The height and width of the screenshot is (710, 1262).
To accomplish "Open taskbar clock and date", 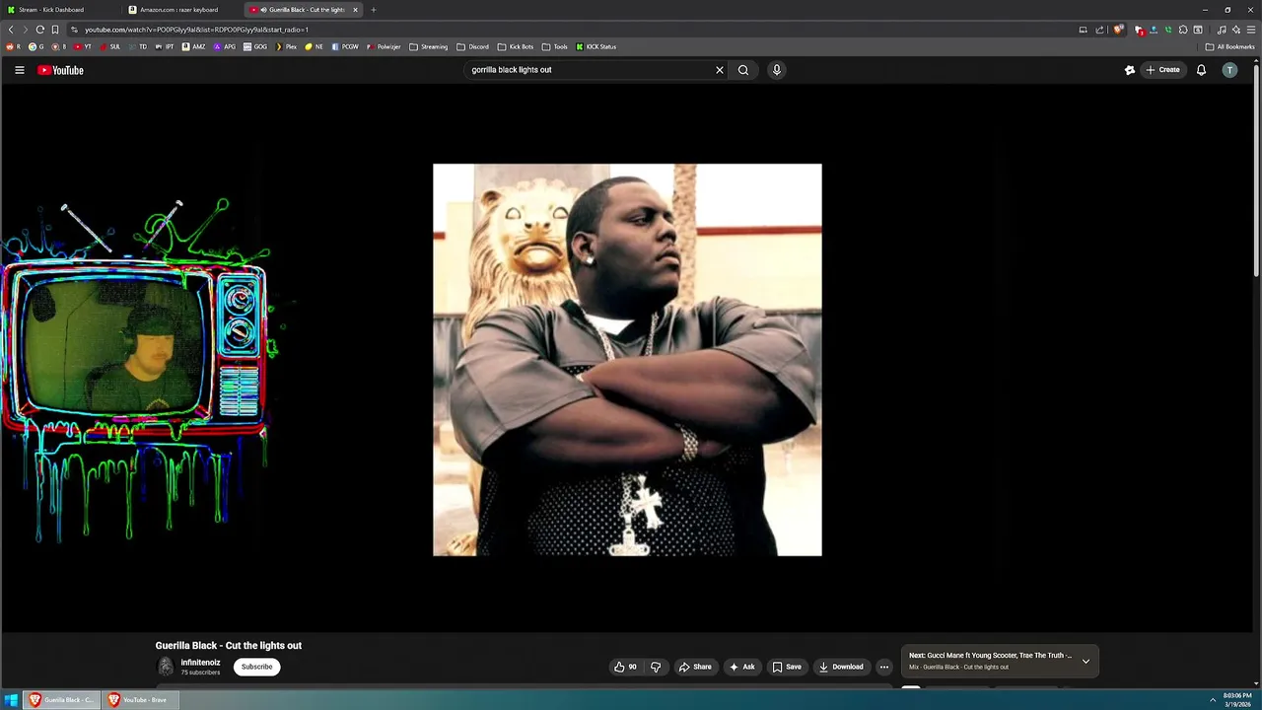I will click(x=1237, y=700).
